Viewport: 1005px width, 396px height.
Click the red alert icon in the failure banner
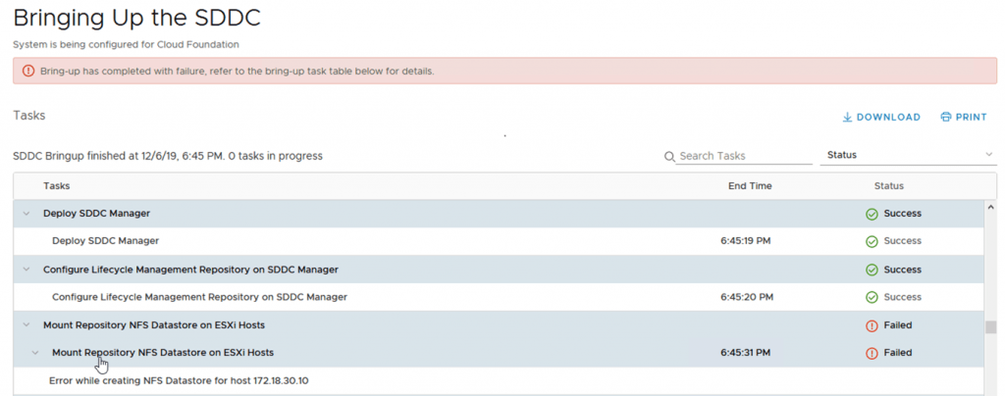point(27,72)
